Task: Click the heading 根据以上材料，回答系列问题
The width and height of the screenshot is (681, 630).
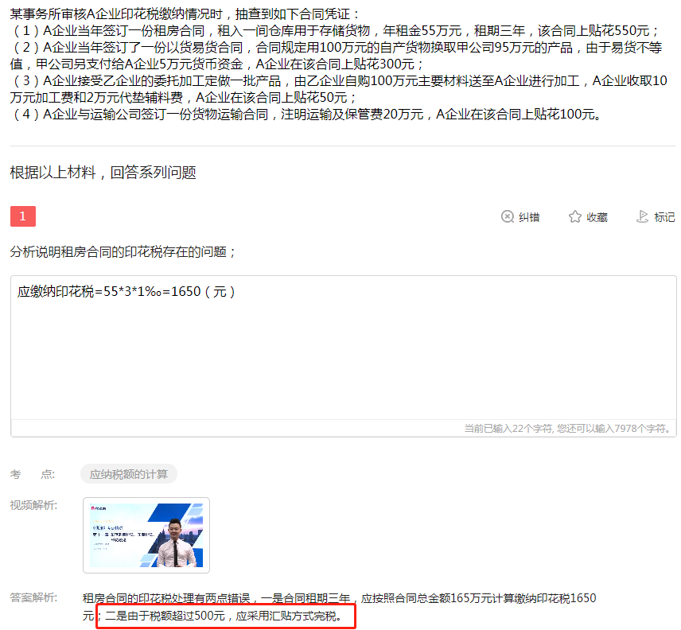Action: click(x=103, y=172)
